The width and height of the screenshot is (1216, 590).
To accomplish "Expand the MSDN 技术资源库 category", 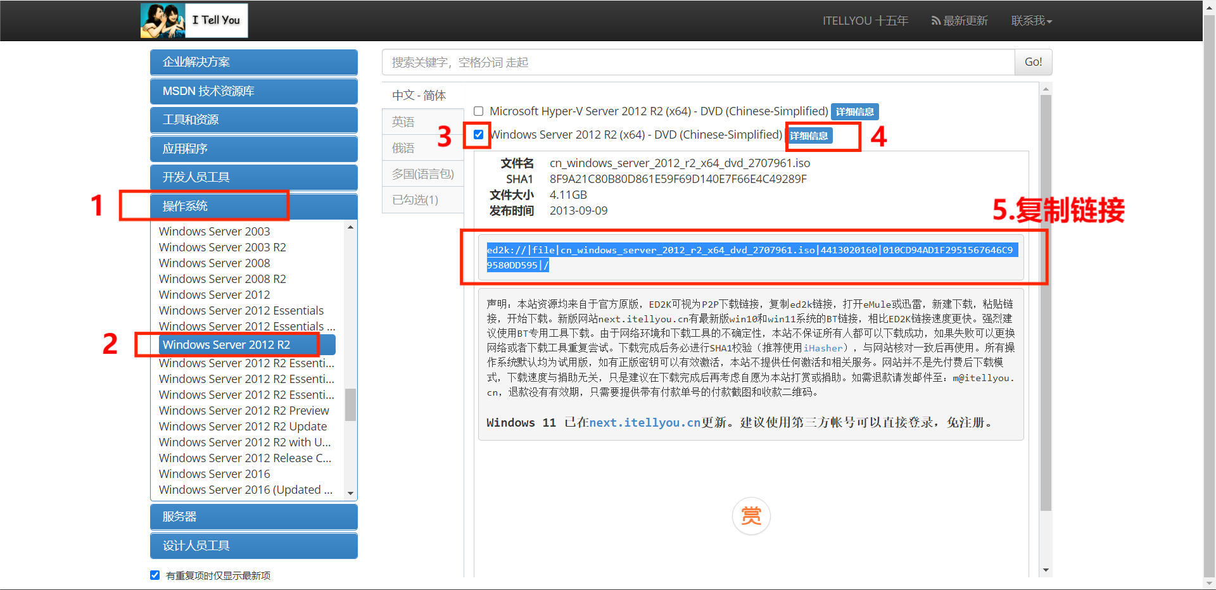I will pos(254,91).
